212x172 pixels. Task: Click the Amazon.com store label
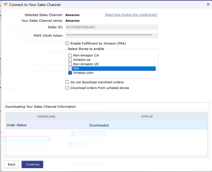(x=83, y=73)
